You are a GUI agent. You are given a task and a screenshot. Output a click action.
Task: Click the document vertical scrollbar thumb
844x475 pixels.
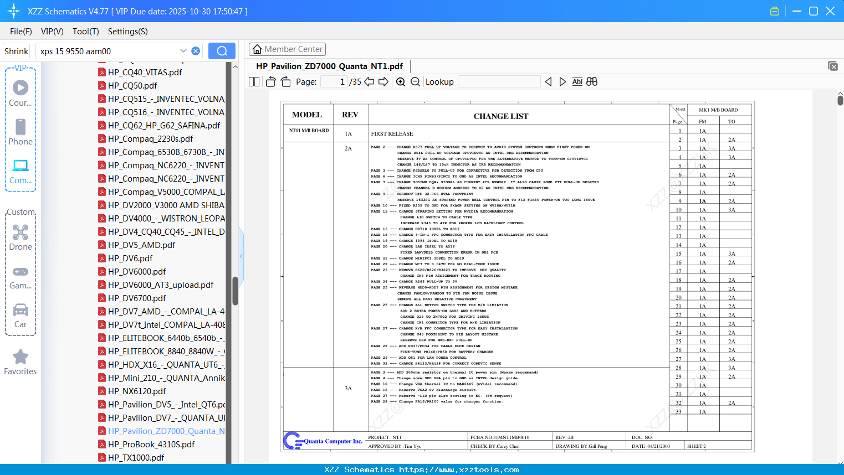click(840, 100)
